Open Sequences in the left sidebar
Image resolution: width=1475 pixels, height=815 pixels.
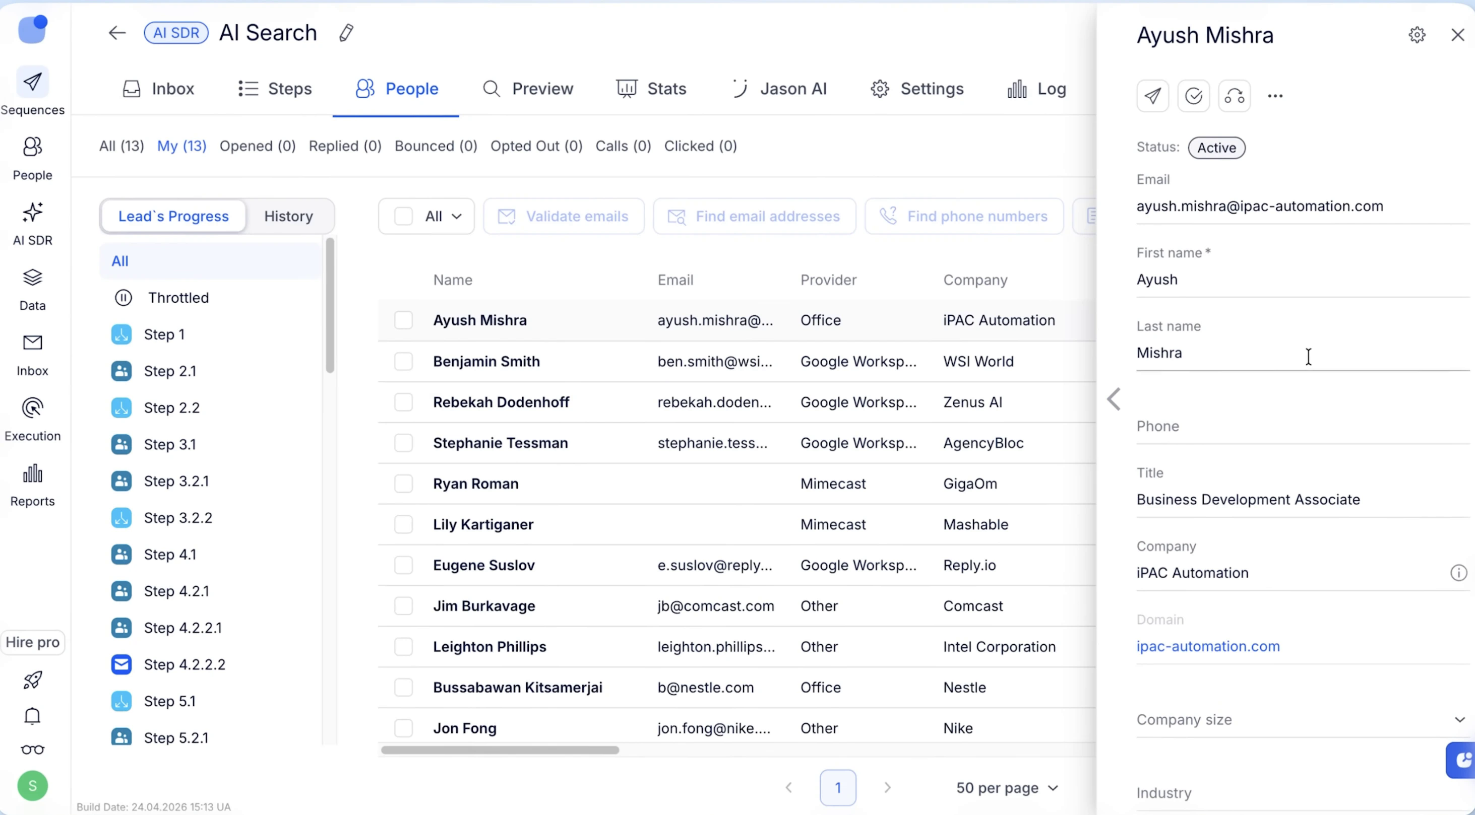click(x=32, y=92)
